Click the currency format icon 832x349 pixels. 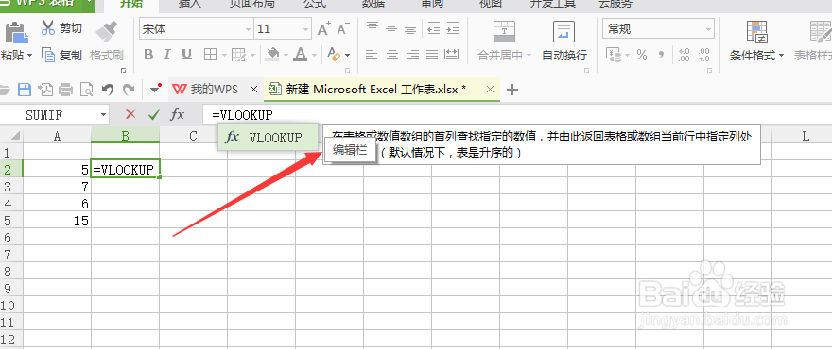coord(613,55)
